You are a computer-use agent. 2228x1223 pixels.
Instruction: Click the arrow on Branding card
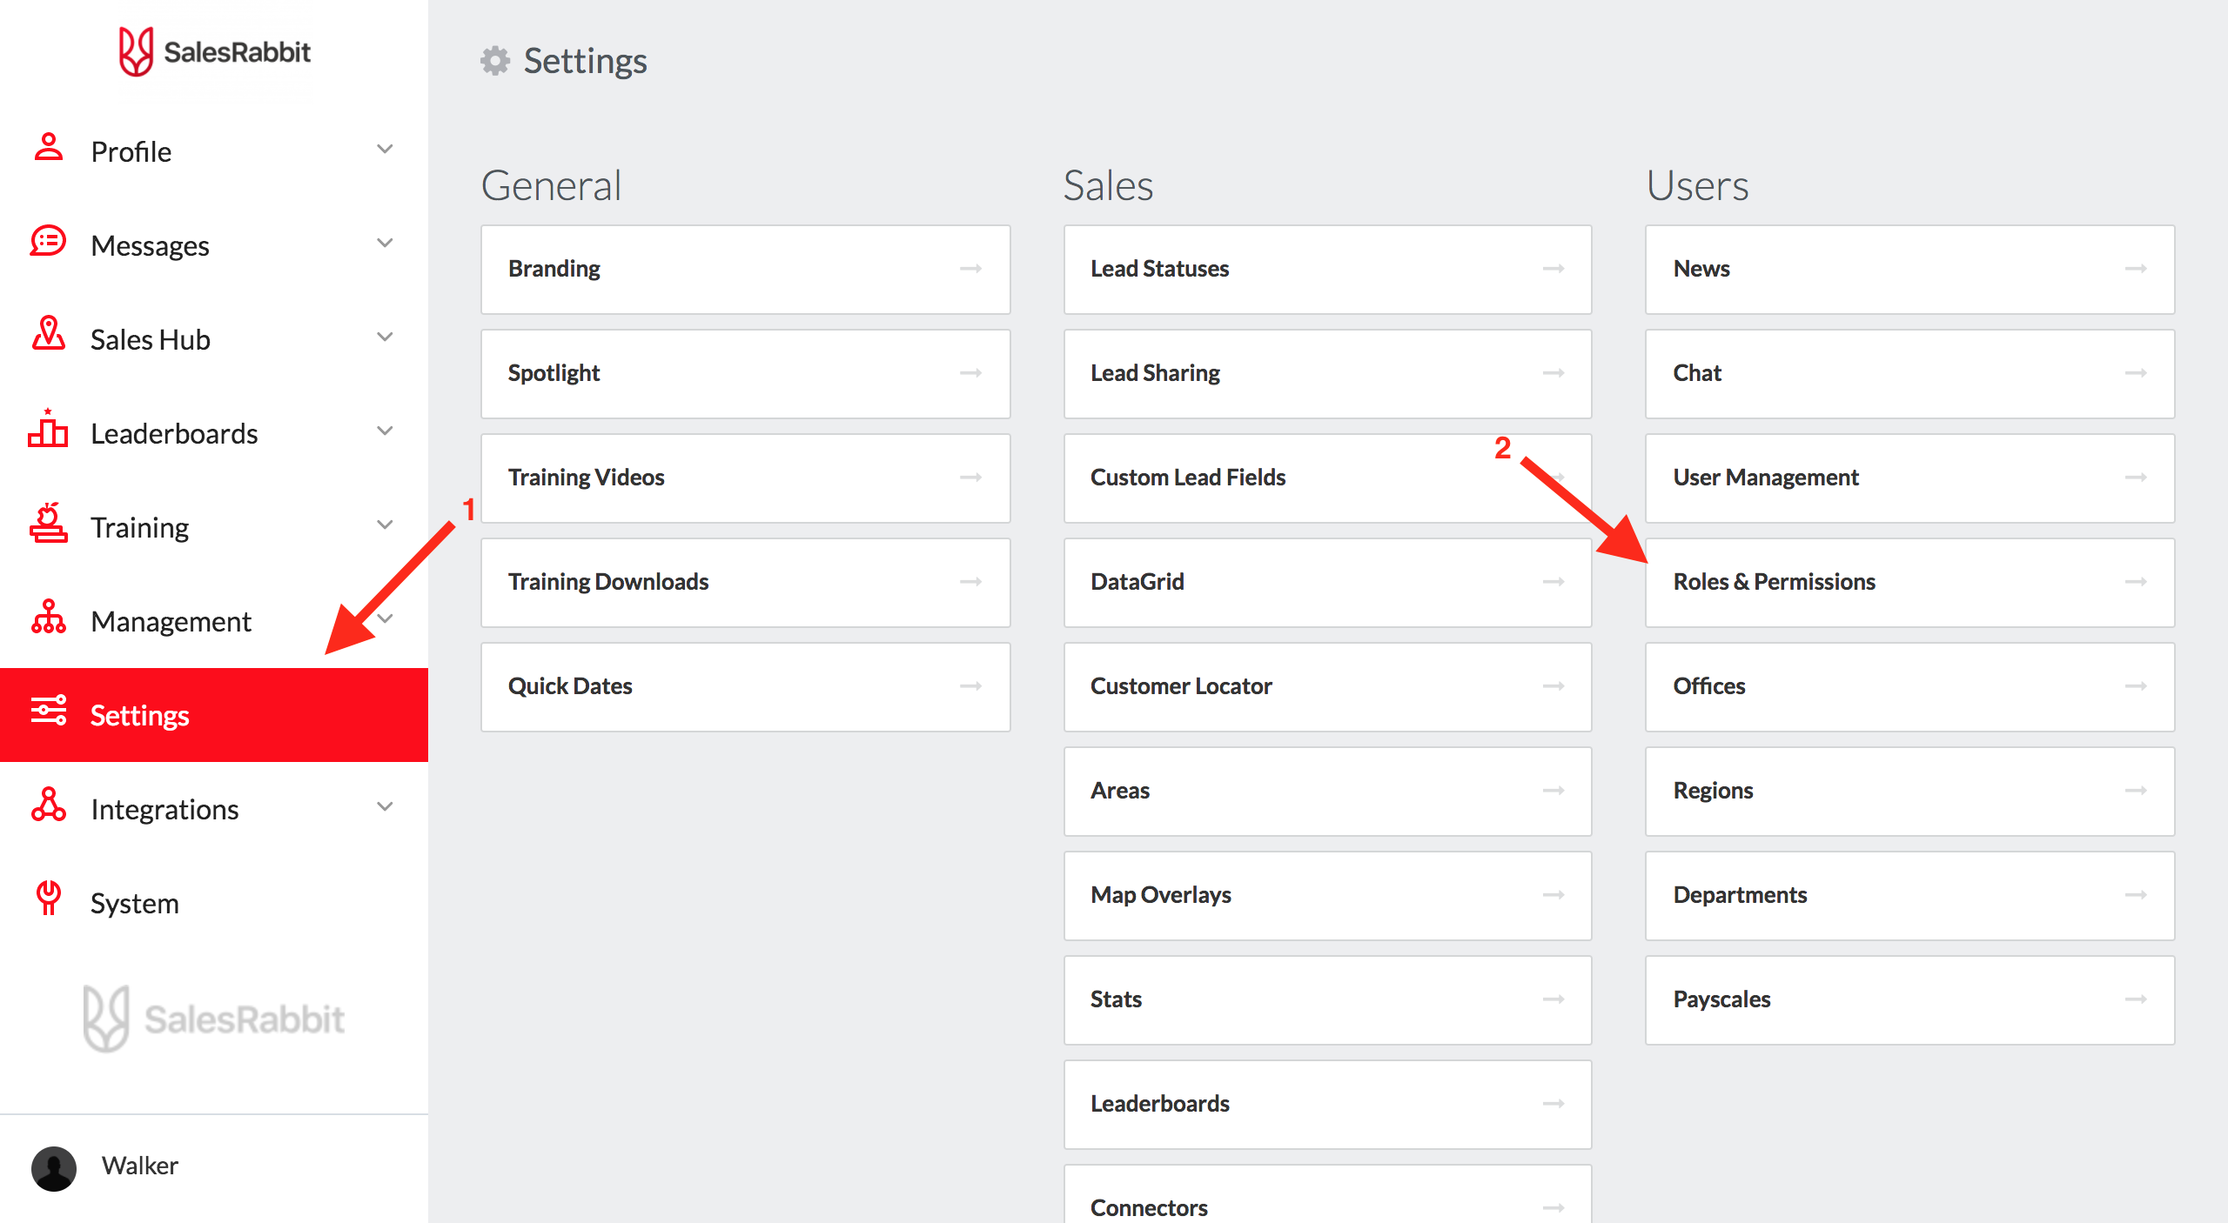[x=971, y=269]
